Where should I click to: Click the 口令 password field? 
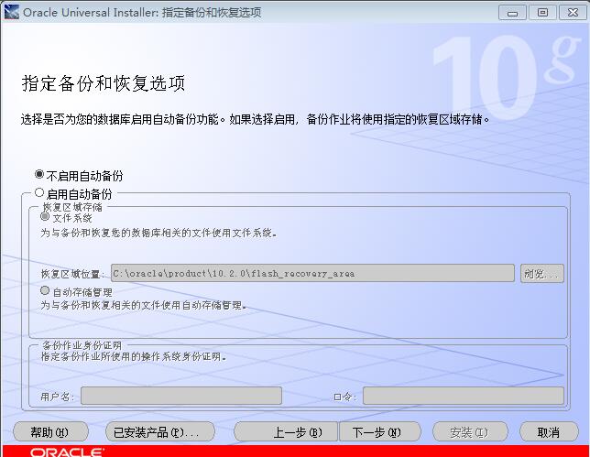pyautogui.click(x=464, y=396)
